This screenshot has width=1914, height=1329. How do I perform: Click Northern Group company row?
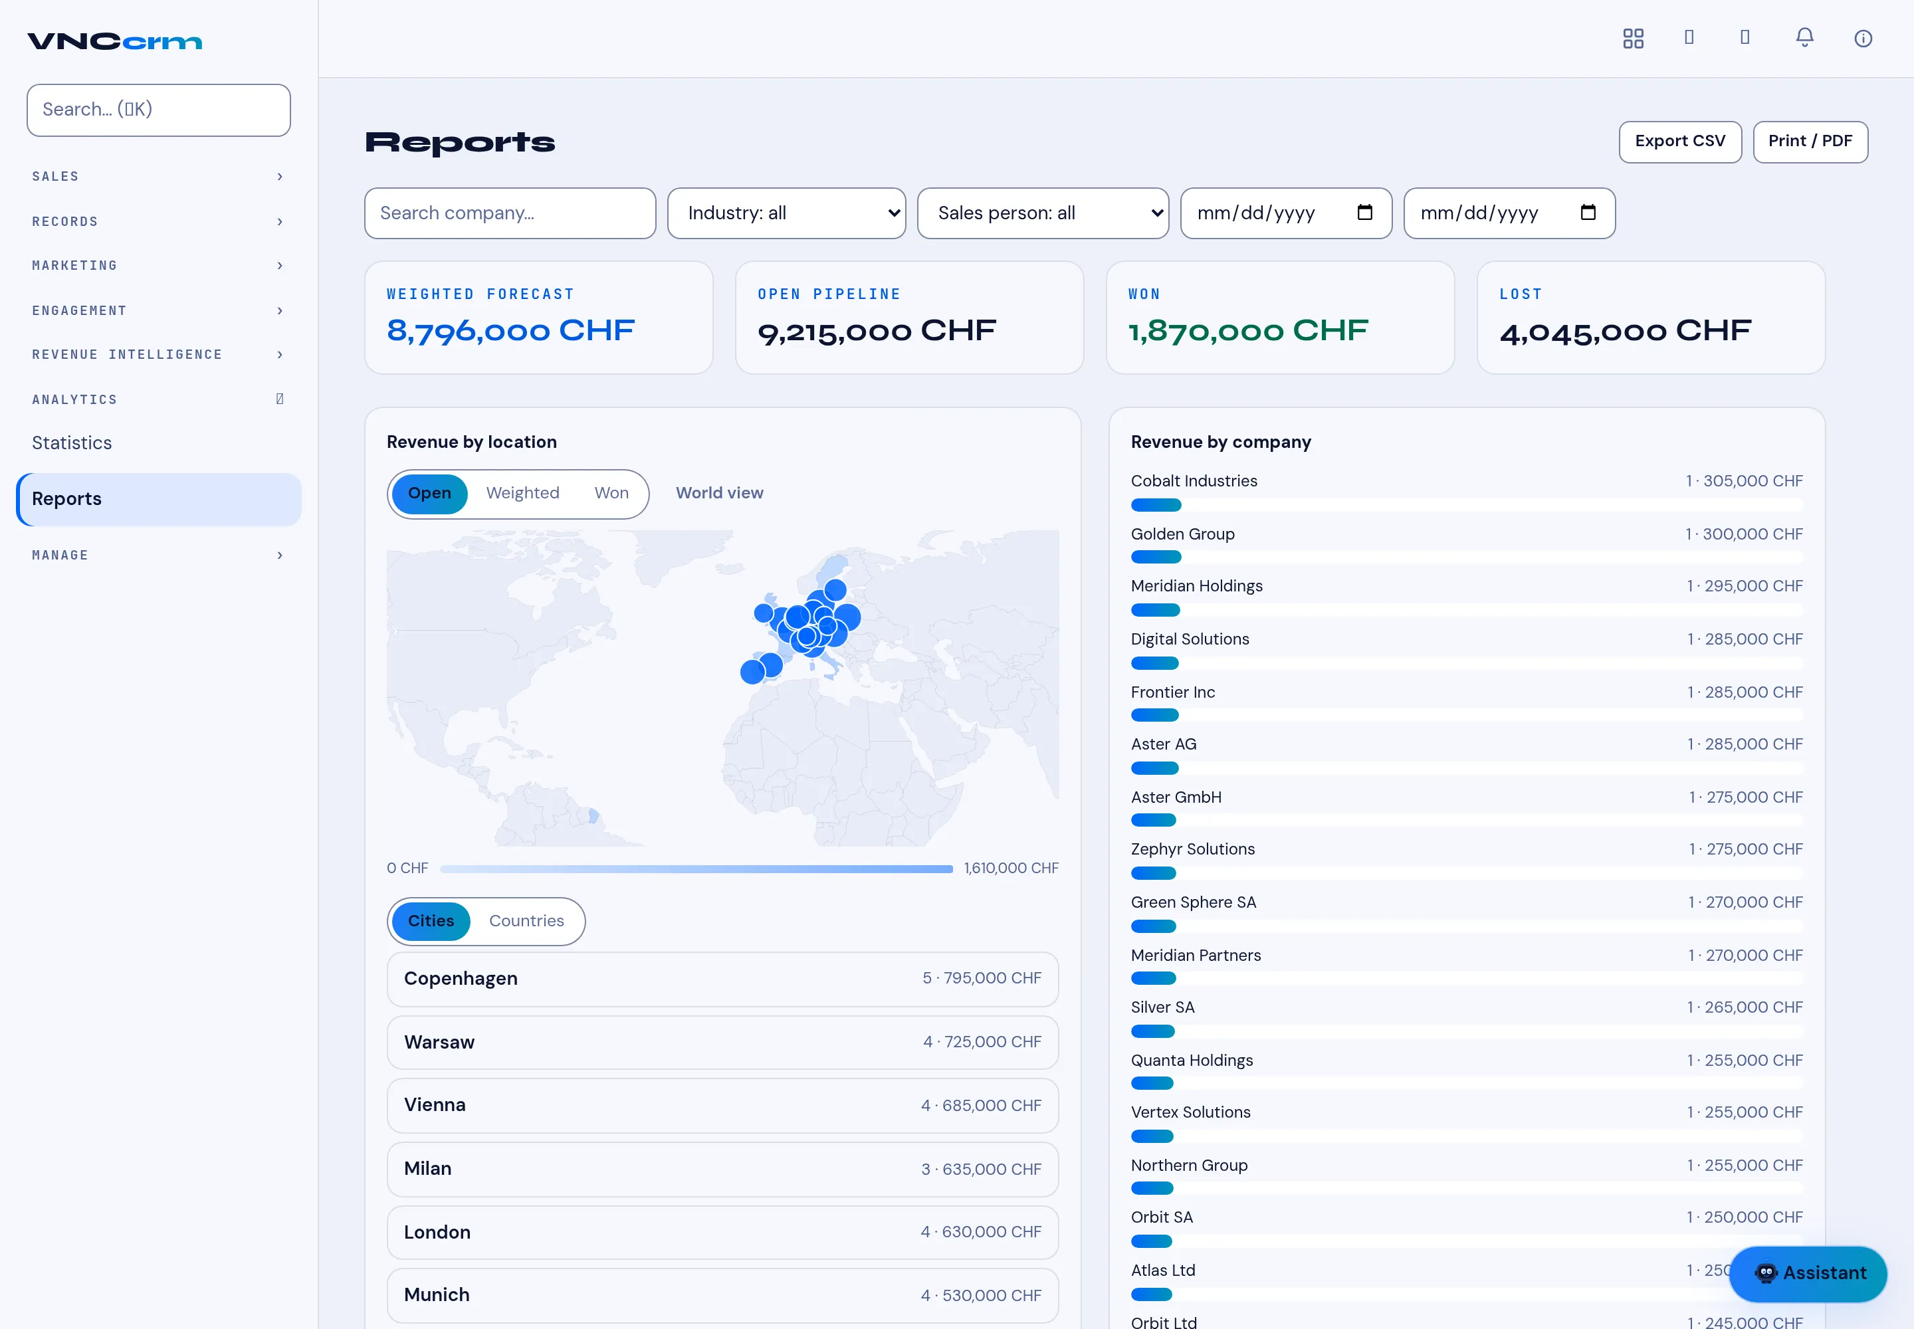click(1466, 1175)
